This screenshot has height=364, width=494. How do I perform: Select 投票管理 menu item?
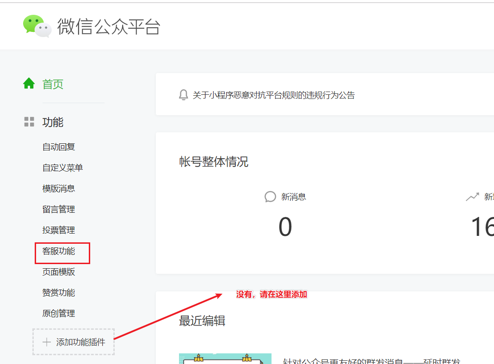click(59, 230)
